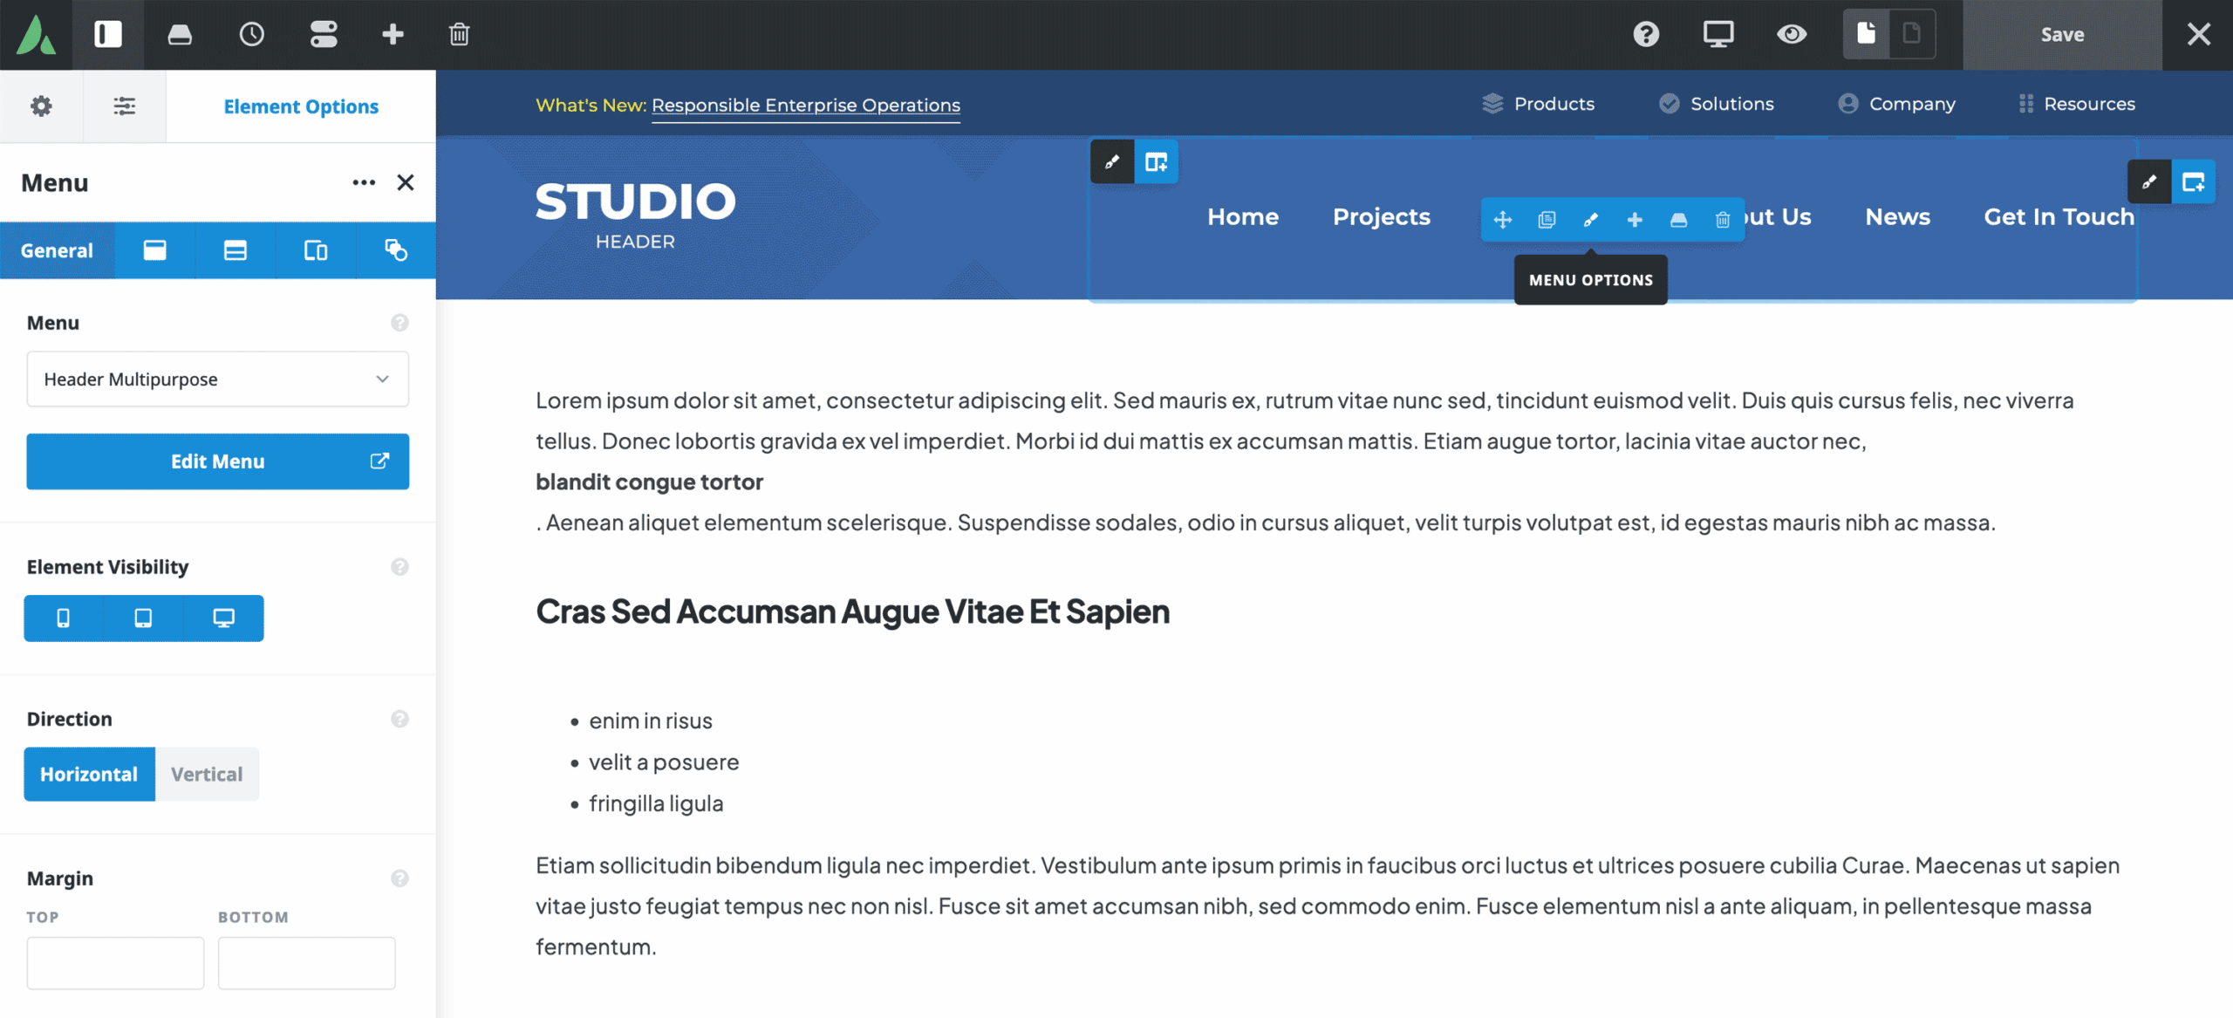Click the Edit Menu button

pos(217,461)
